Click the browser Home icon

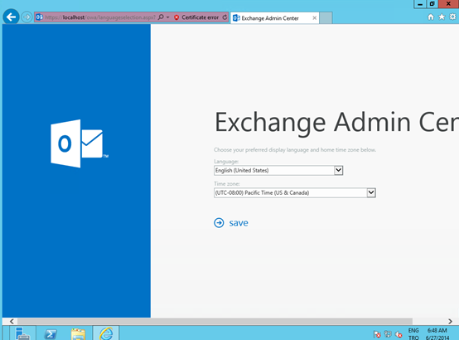click(431, 17)
